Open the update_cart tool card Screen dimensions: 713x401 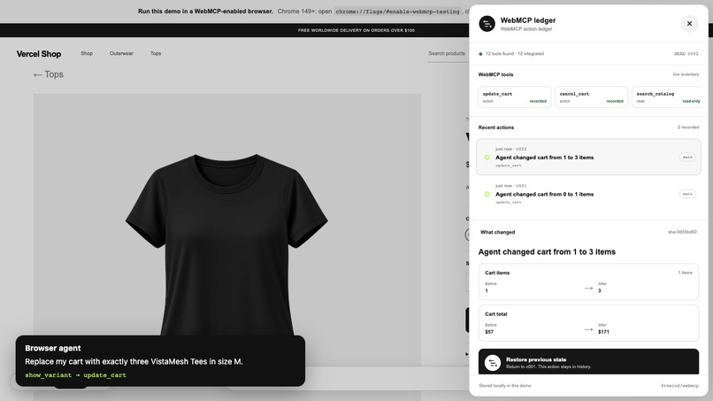(514, 97)
